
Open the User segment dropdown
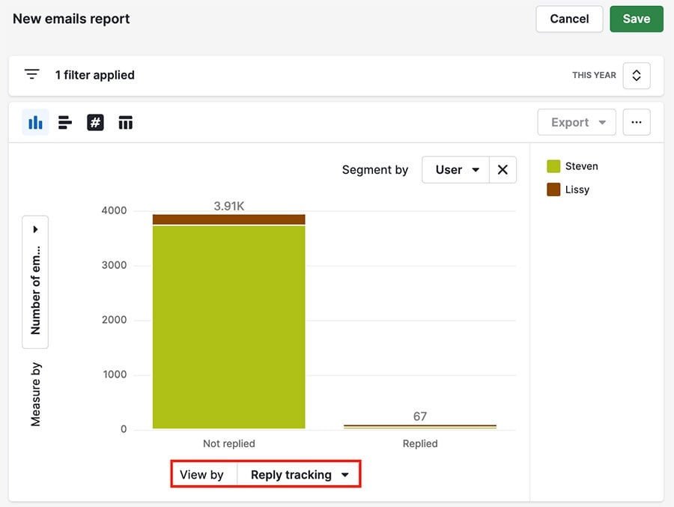click(x=455, y=169)
